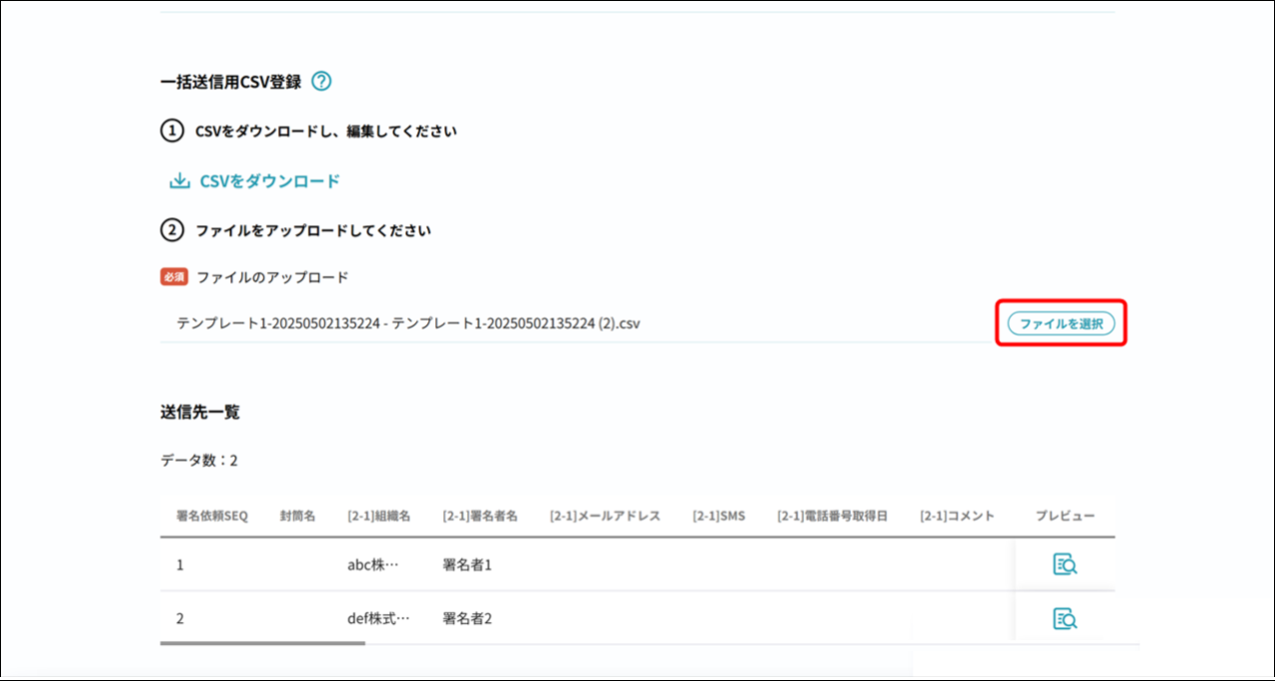Select the def株式… organization cell
Viewport: 1275px width, 681px height.
pos(378,619)
